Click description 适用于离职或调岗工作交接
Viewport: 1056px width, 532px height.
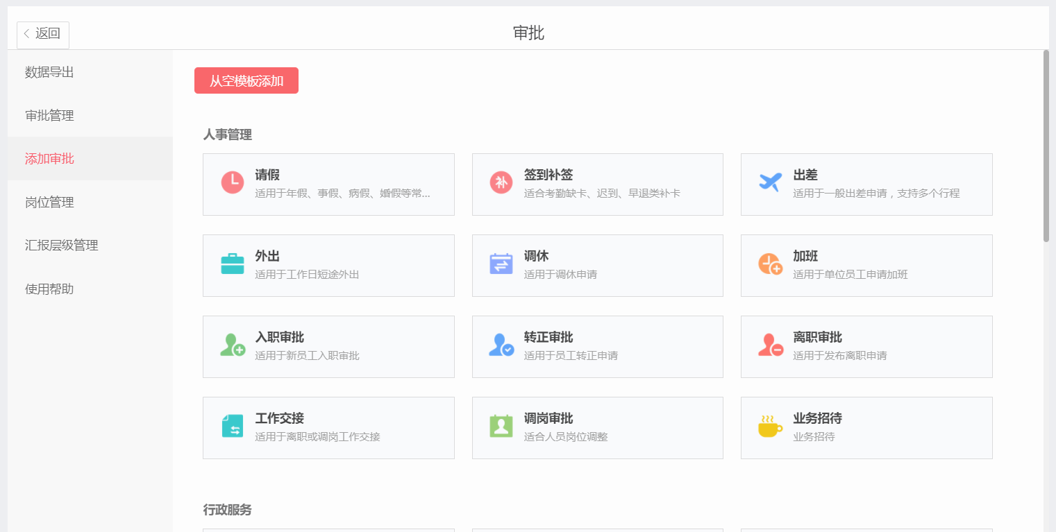[317, 437]
